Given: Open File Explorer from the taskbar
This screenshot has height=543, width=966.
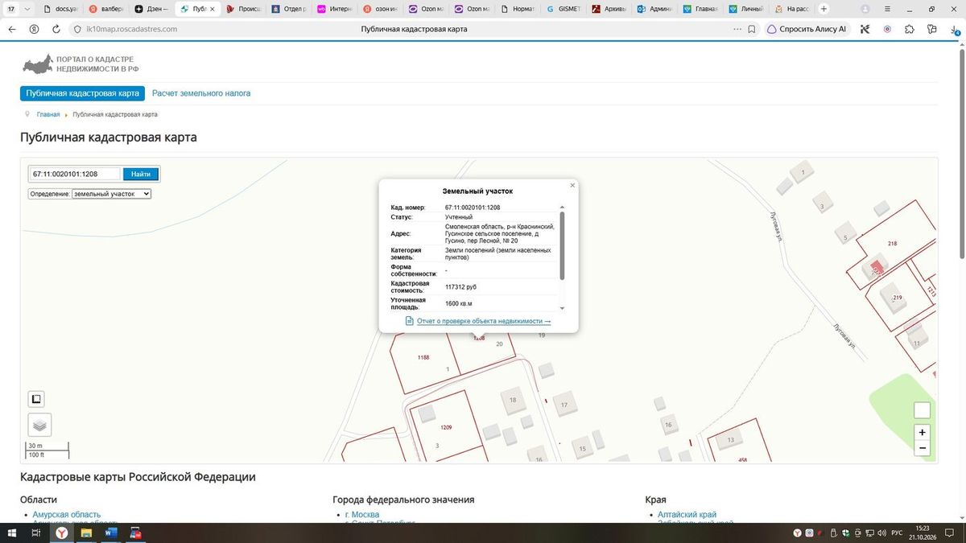Looking at the screenshot, I should (x=86, y=533).
